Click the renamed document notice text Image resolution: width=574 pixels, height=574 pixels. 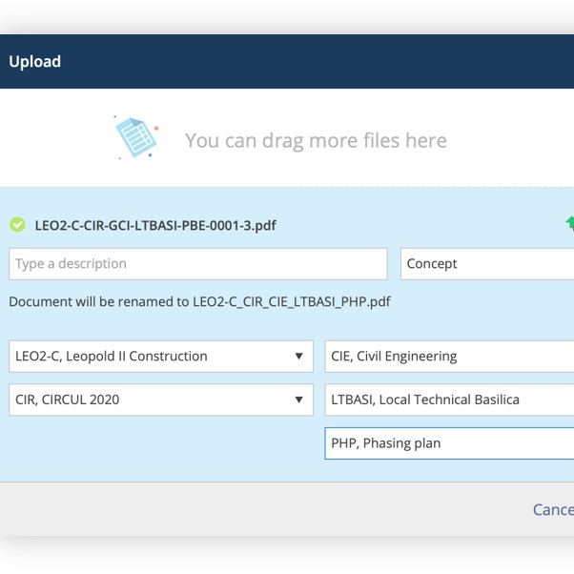click(x=199, y=301)
